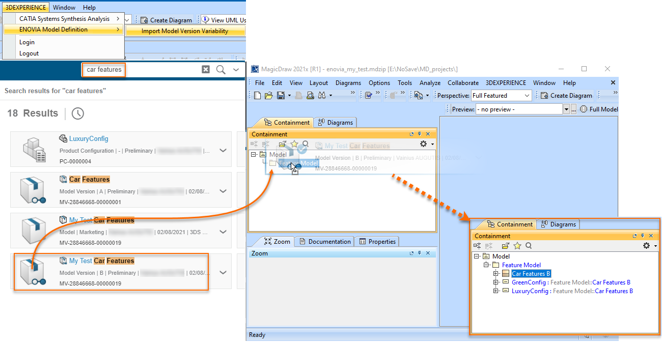This screenshot has width=662, height=343.
Task: Click Create Diagram in MagicDraw toolbar
Action: tap(566, 96)
